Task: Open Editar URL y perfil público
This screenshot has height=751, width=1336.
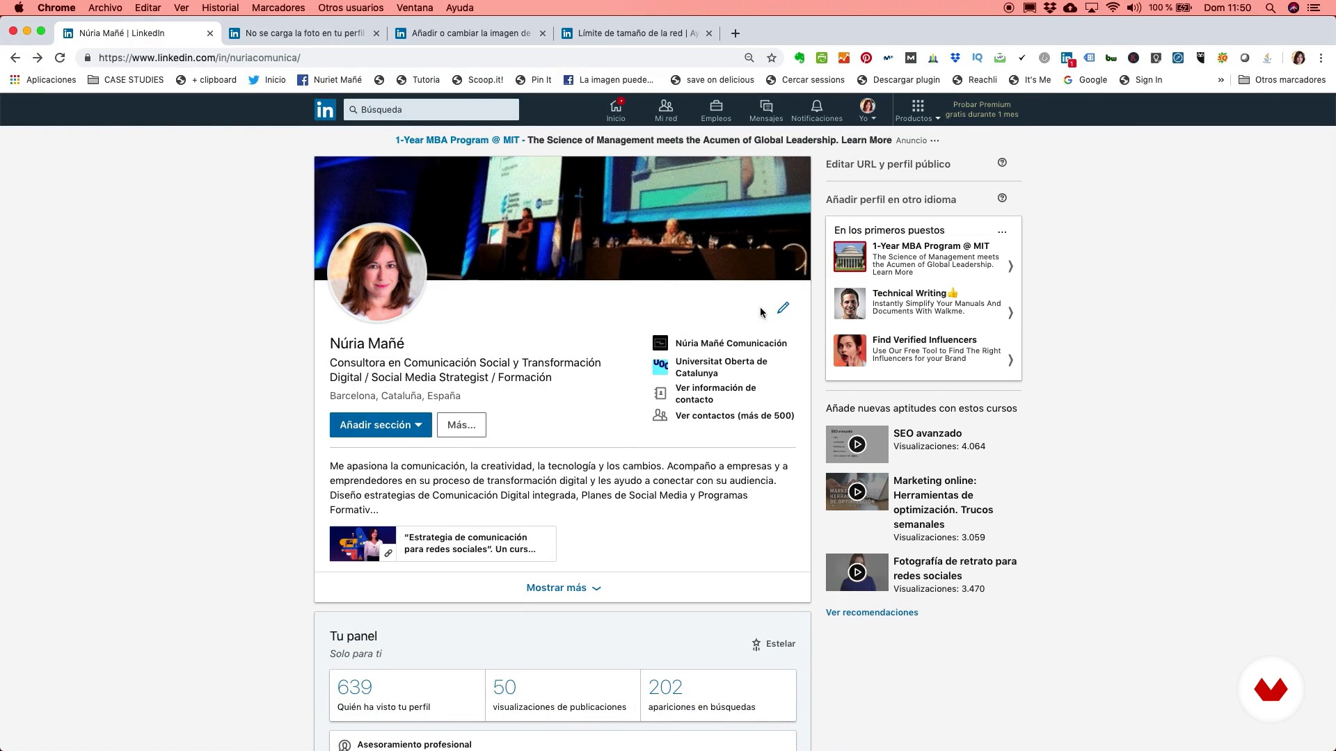Action: click(x=888, y=164)
